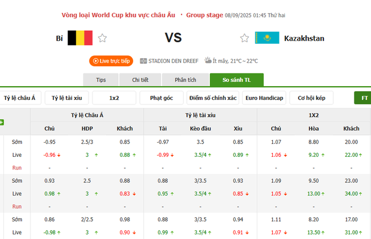Show Phạt góc corner odds
Viewport: 371px width, 239px height.
pos(161,98)
